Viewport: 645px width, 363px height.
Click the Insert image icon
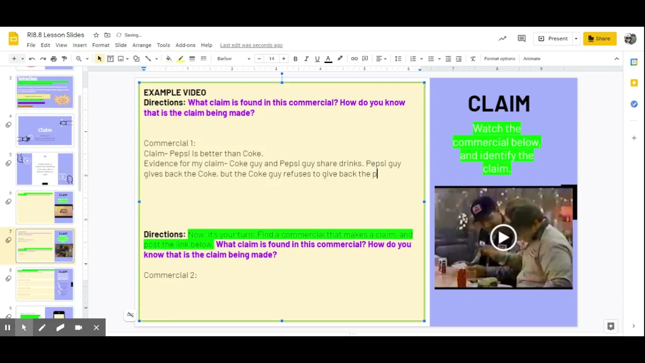click(121, 59)
